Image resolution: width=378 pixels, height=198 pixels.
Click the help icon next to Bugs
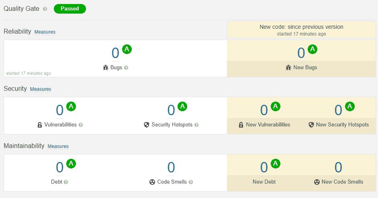point(126,68)
